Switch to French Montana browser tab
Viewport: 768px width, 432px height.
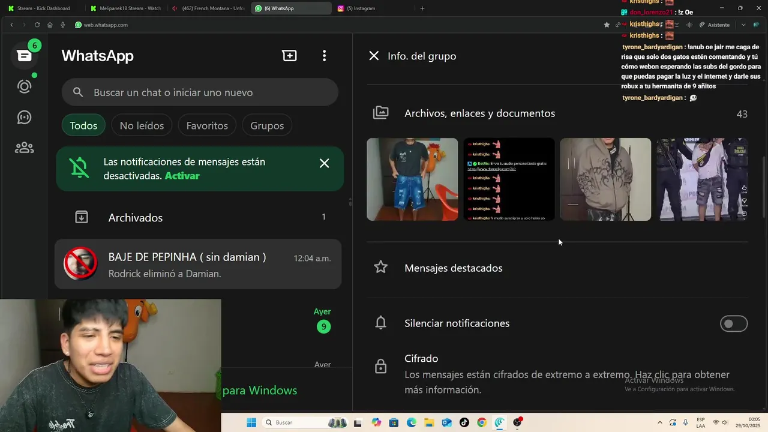209,8
